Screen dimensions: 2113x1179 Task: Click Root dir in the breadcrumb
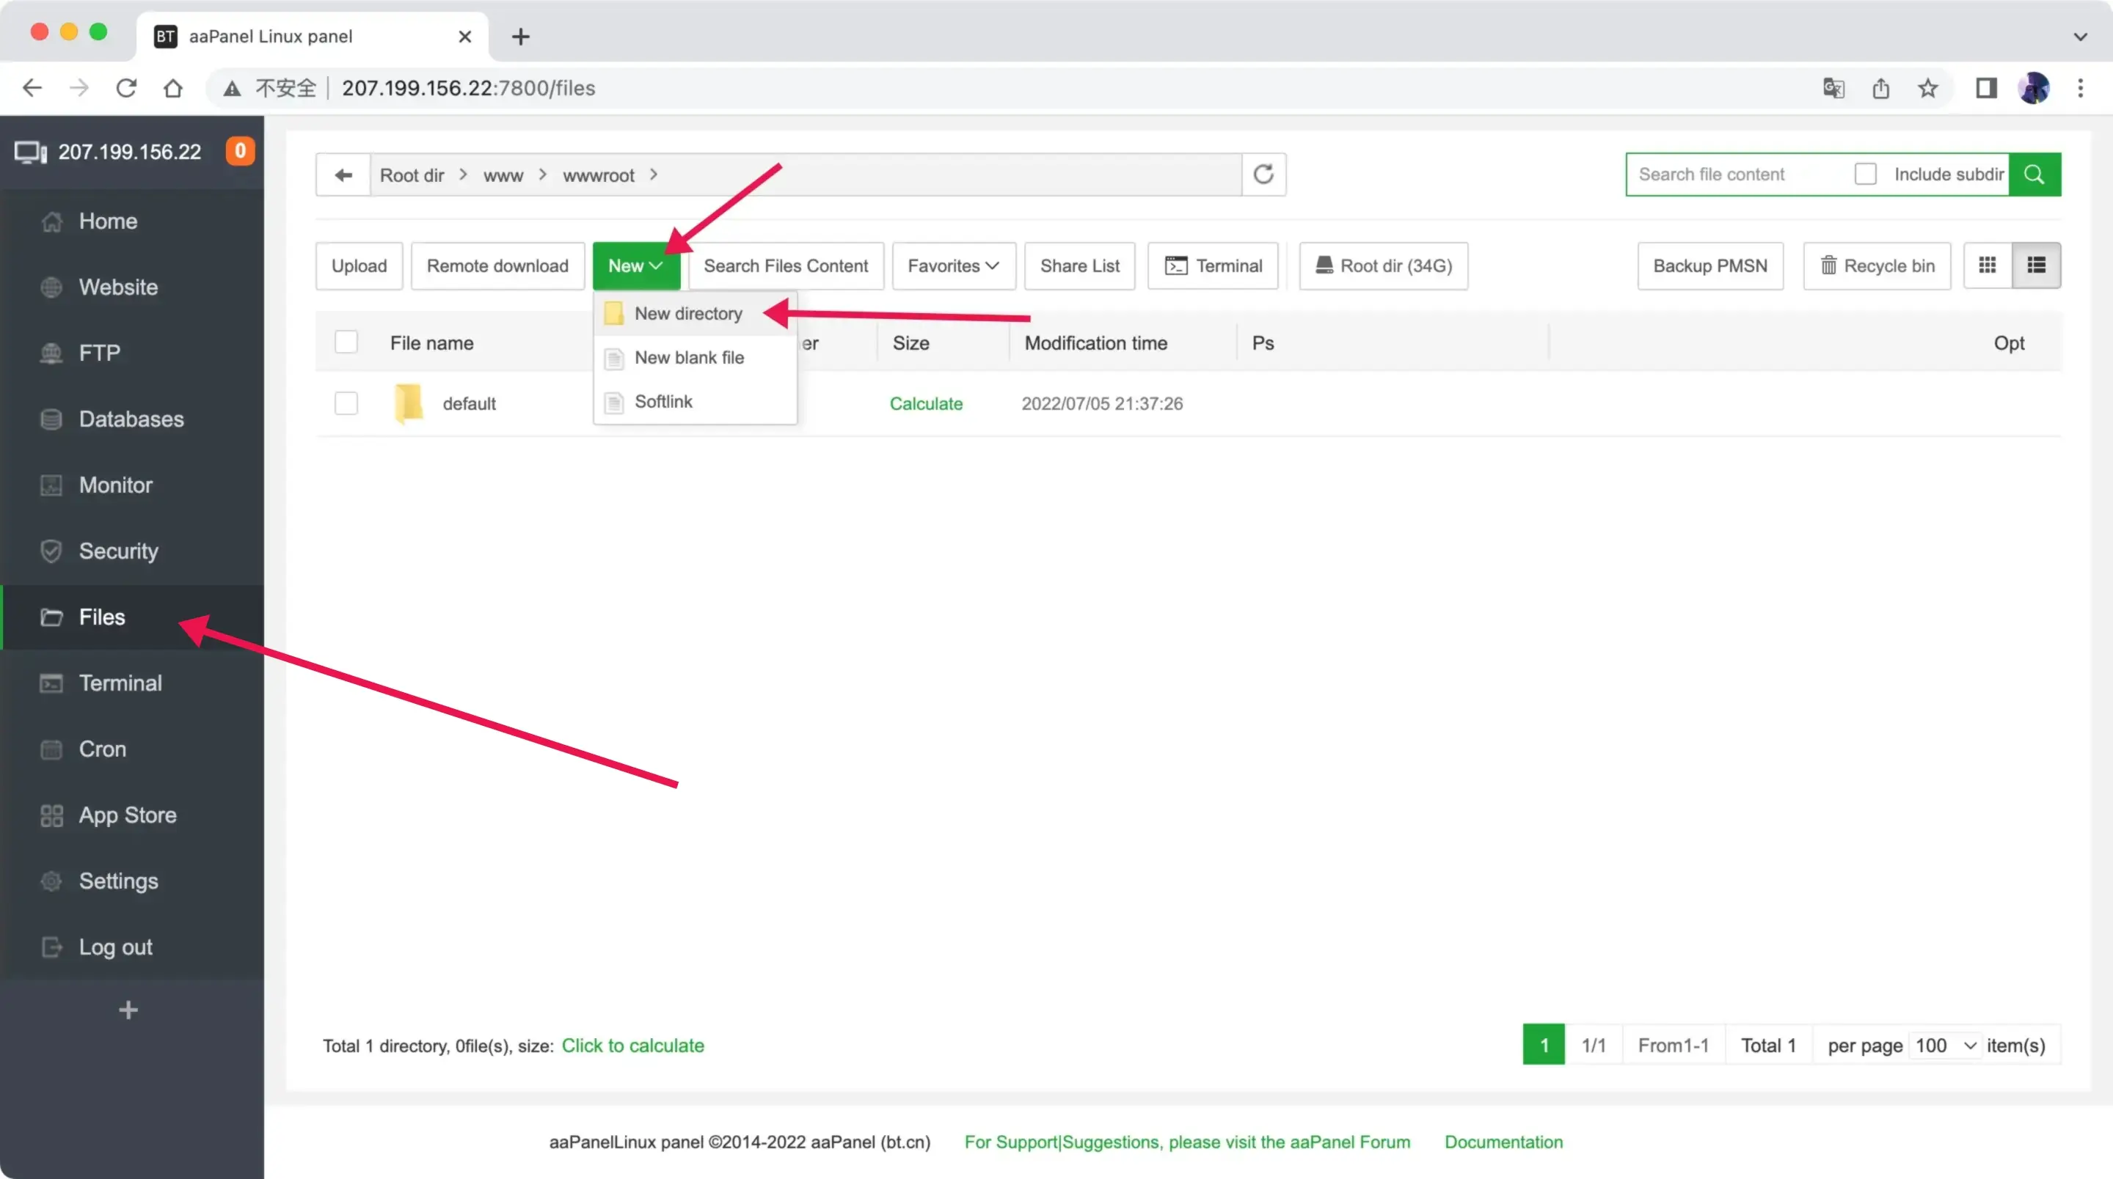coord(412,175)
